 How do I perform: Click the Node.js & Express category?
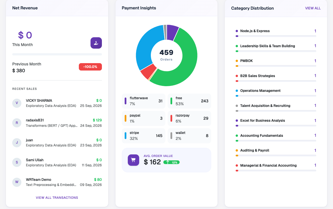pyautogui.click(x=255, y=31)
